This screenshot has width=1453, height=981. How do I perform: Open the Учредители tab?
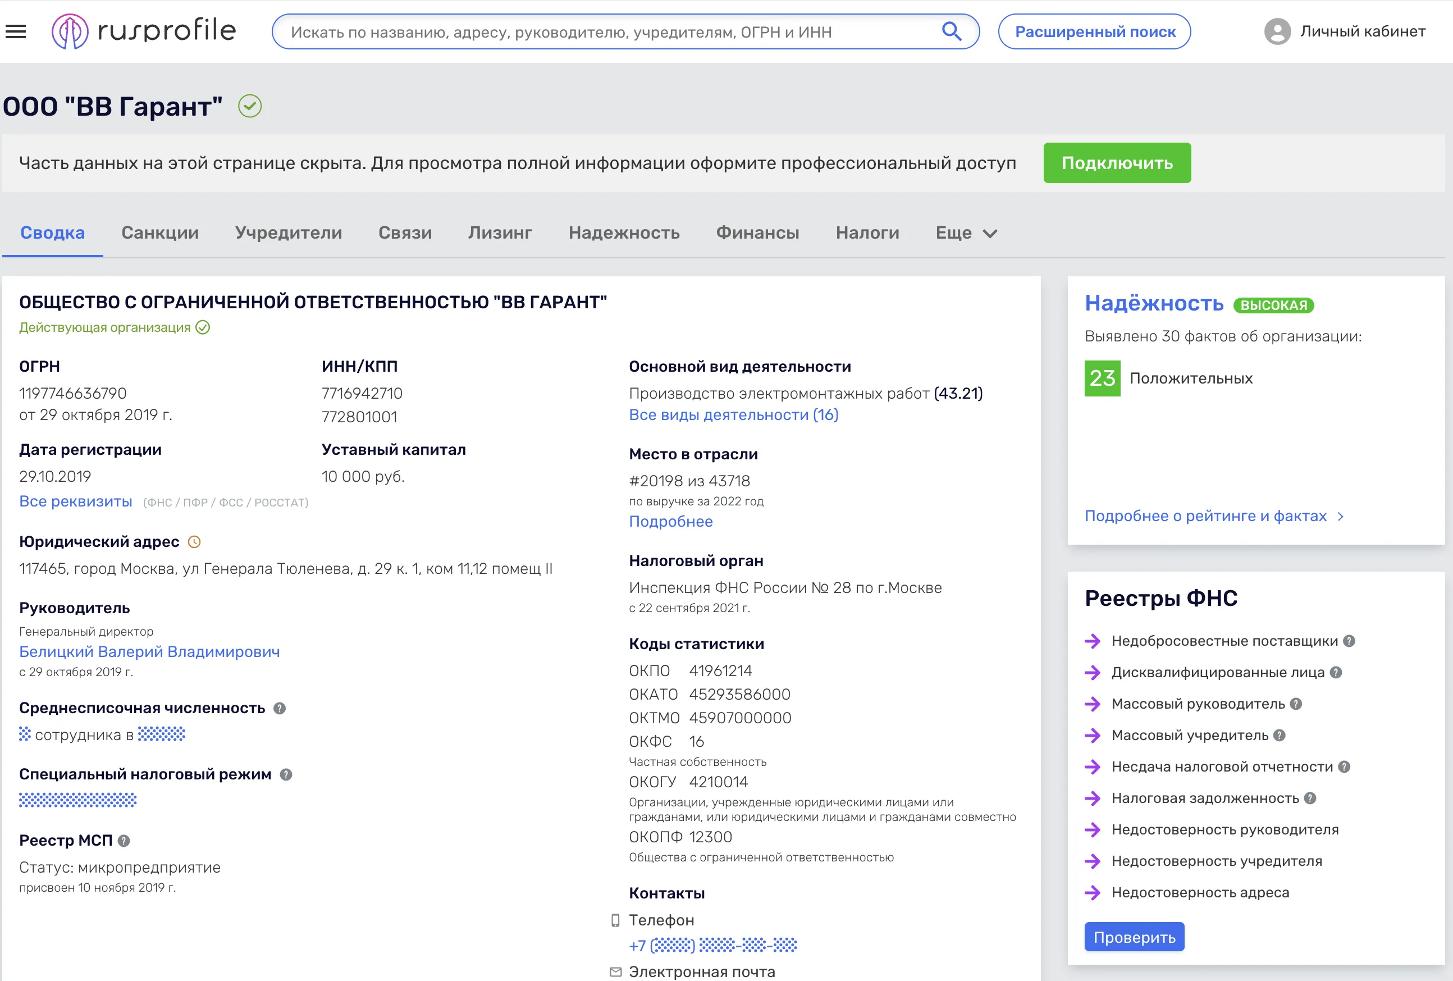coord(289,232)
